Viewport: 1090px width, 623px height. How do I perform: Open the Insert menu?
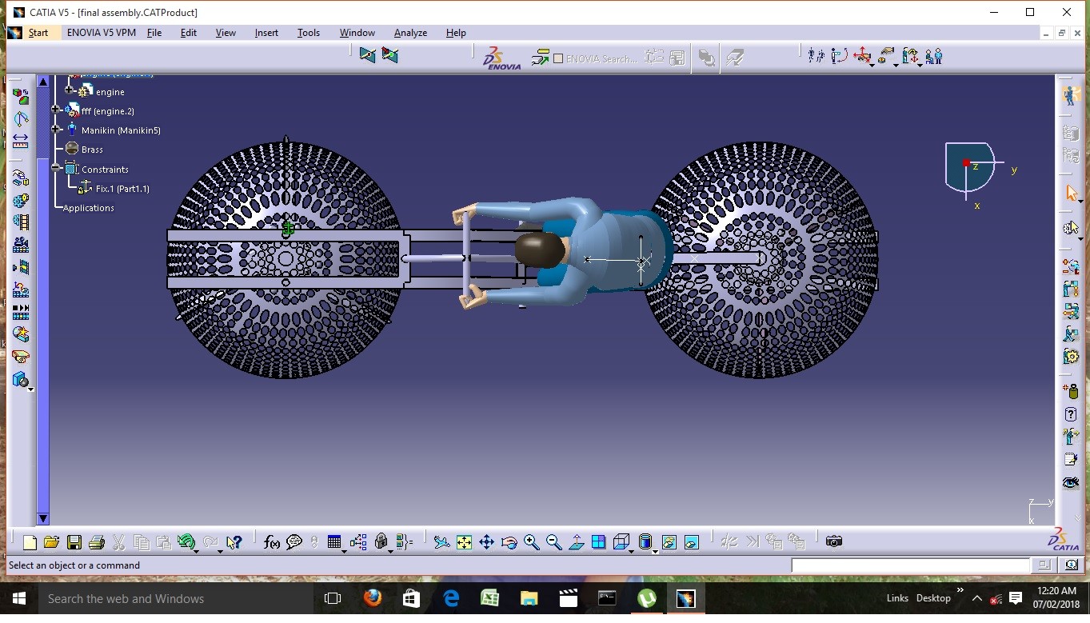point(266,33)
